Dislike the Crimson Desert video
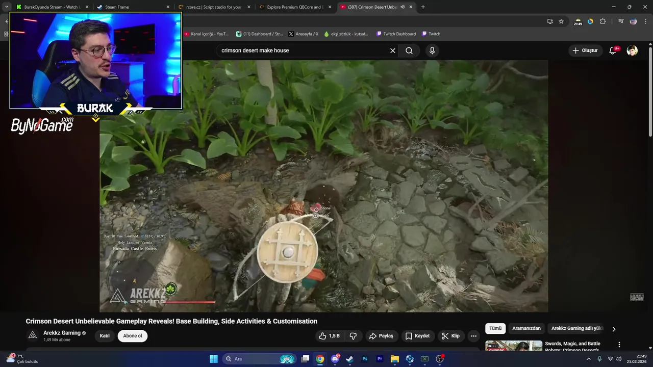Viewport: 653px width, 367px height. (x=353, y=336)
